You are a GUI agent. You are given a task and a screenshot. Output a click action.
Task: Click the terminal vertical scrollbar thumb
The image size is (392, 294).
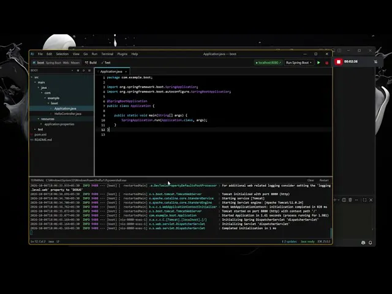(331, 233)
